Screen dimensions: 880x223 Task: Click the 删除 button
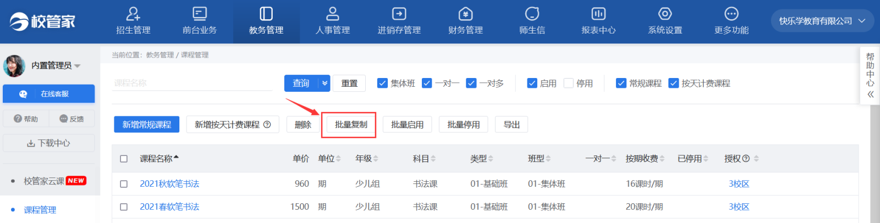click(302, 125)
